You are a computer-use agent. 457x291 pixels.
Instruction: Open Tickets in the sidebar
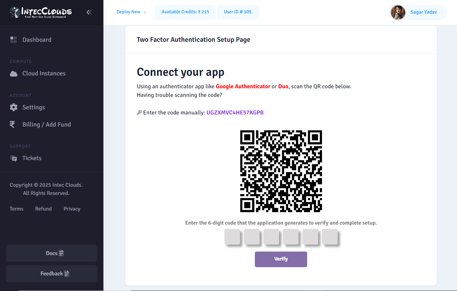tap(32, 158)
